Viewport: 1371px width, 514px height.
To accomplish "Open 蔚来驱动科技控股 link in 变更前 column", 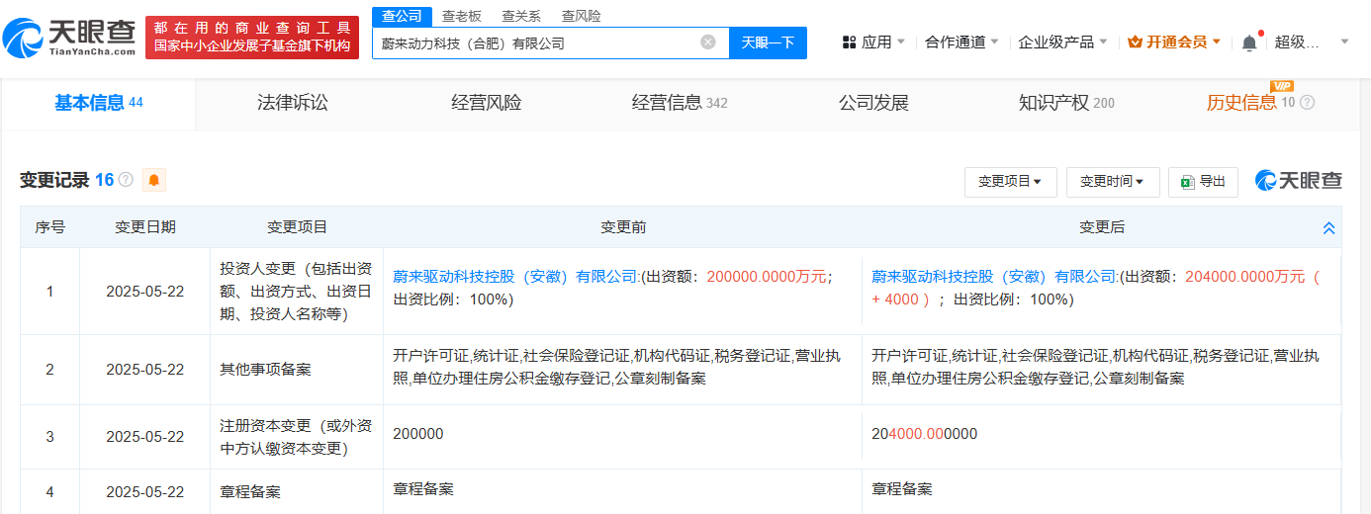I will point(515,277).
